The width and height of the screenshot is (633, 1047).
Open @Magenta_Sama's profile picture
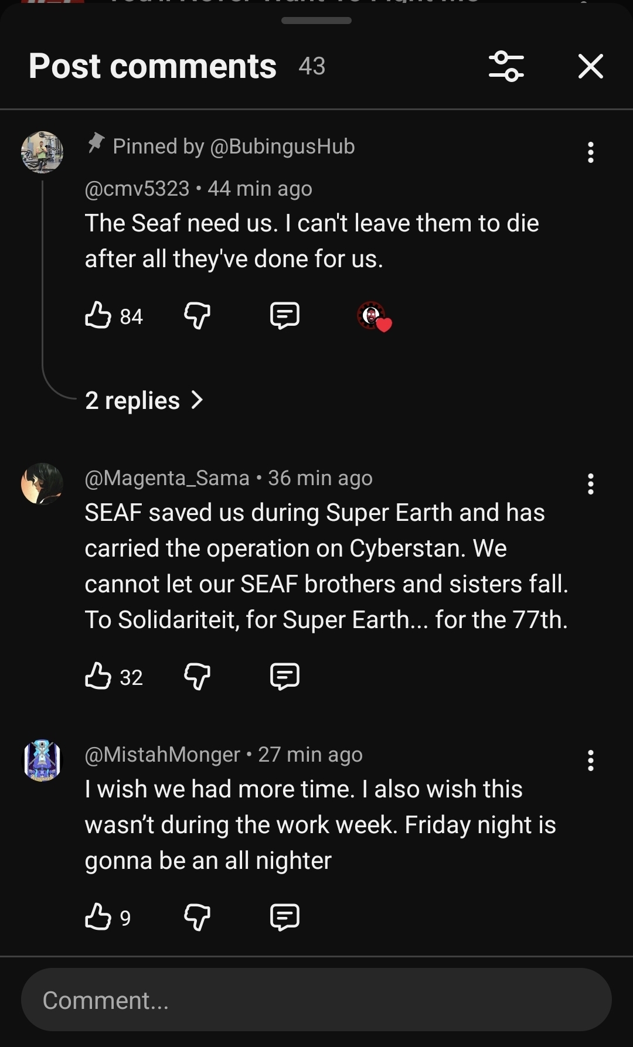(x=42, y=484)
